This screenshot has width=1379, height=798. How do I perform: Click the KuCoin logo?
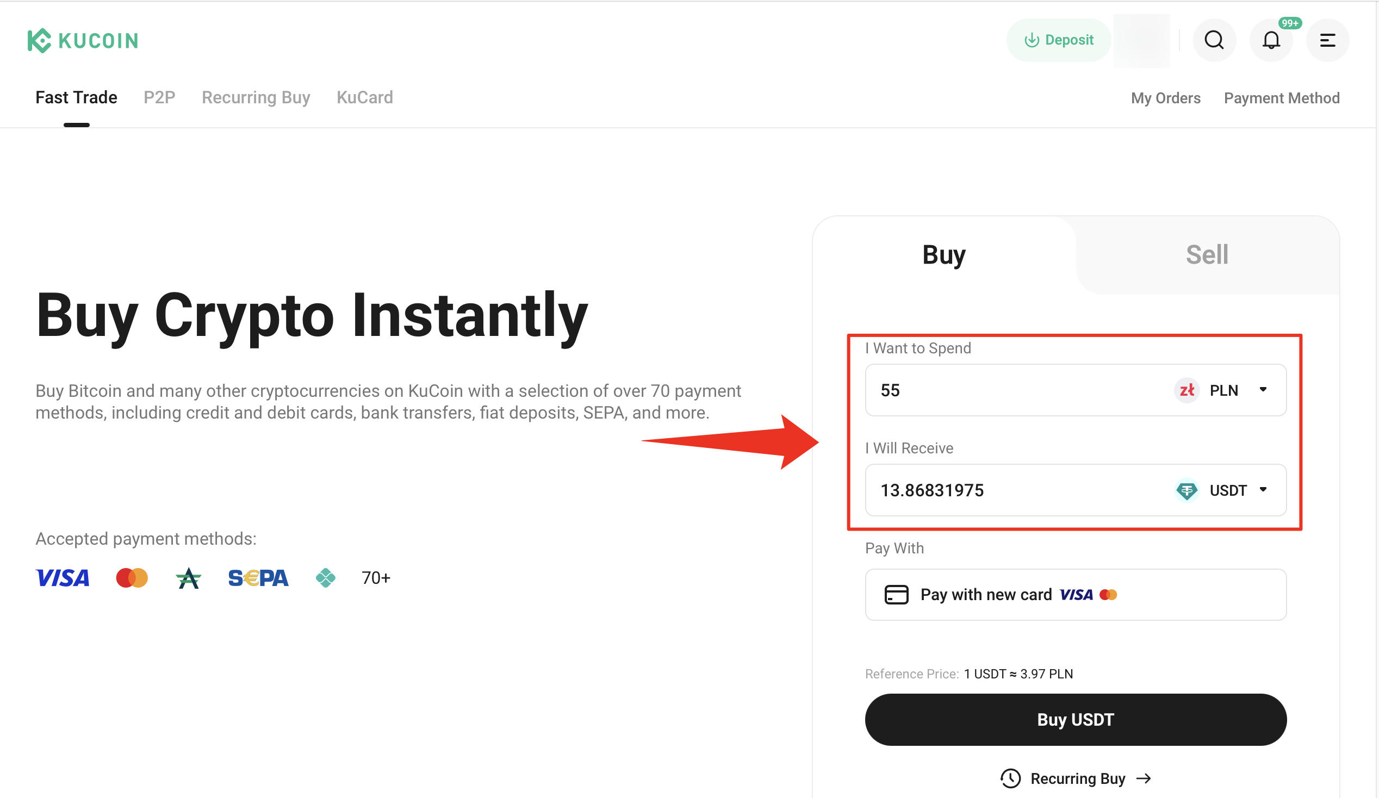[83, 40]
